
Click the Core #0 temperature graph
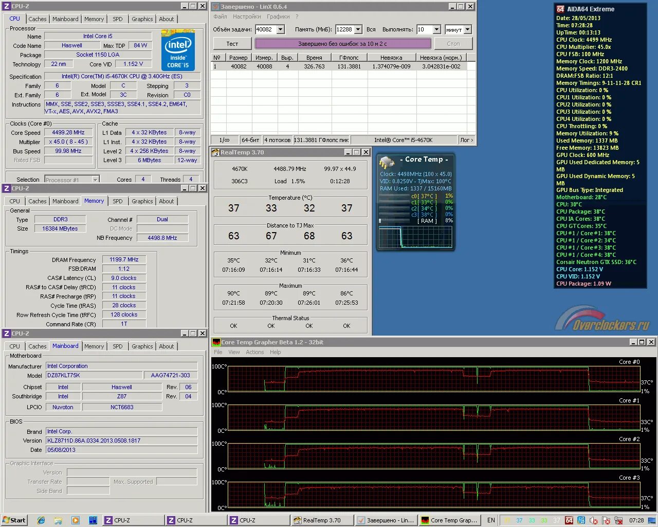click(433, 379)
